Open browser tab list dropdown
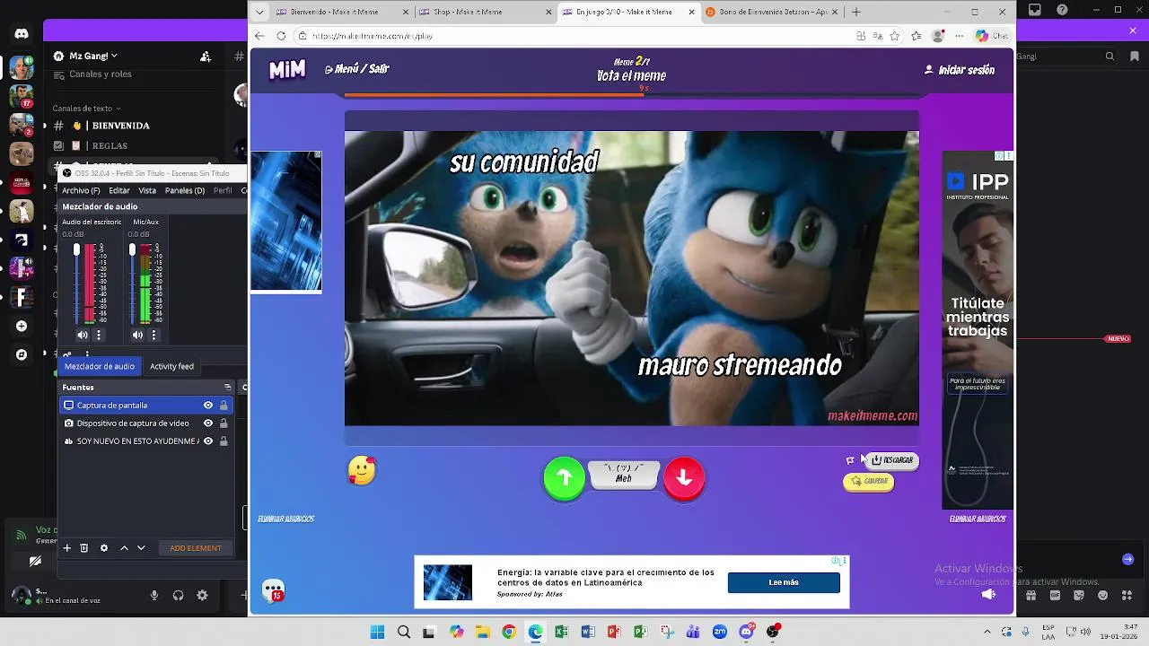The width and height of the screenshot is (1149, 646). pos(259,12)
